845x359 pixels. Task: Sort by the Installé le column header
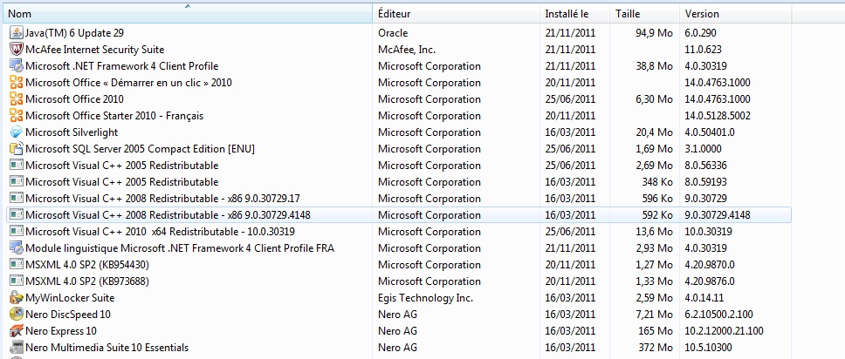pos(574,14)
